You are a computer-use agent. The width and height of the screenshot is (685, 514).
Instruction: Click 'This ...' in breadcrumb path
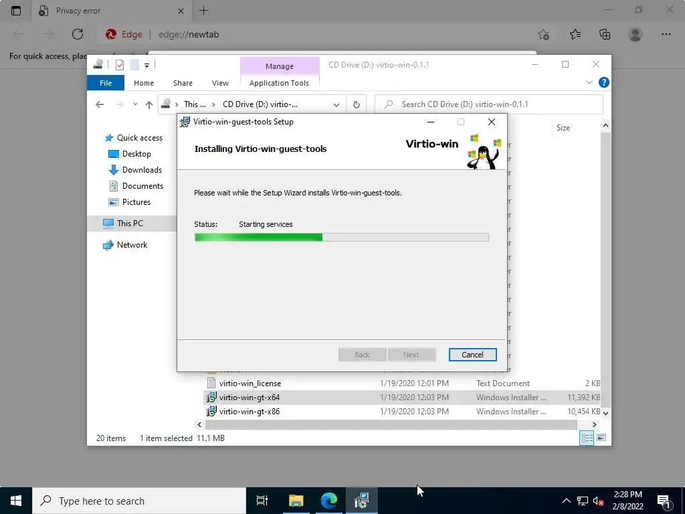coord(195,104)
